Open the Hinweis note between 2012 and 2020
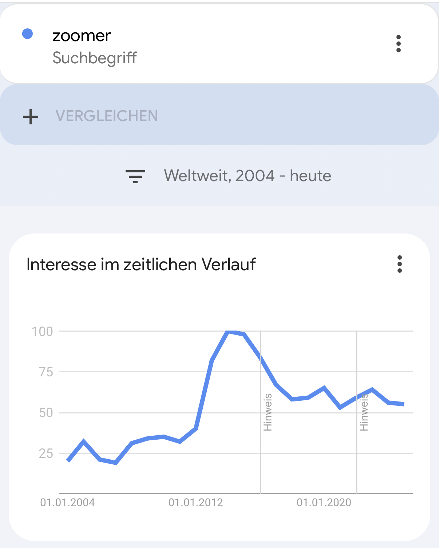The width and height of the screenshot is (439, 548). tap(268, 412)
